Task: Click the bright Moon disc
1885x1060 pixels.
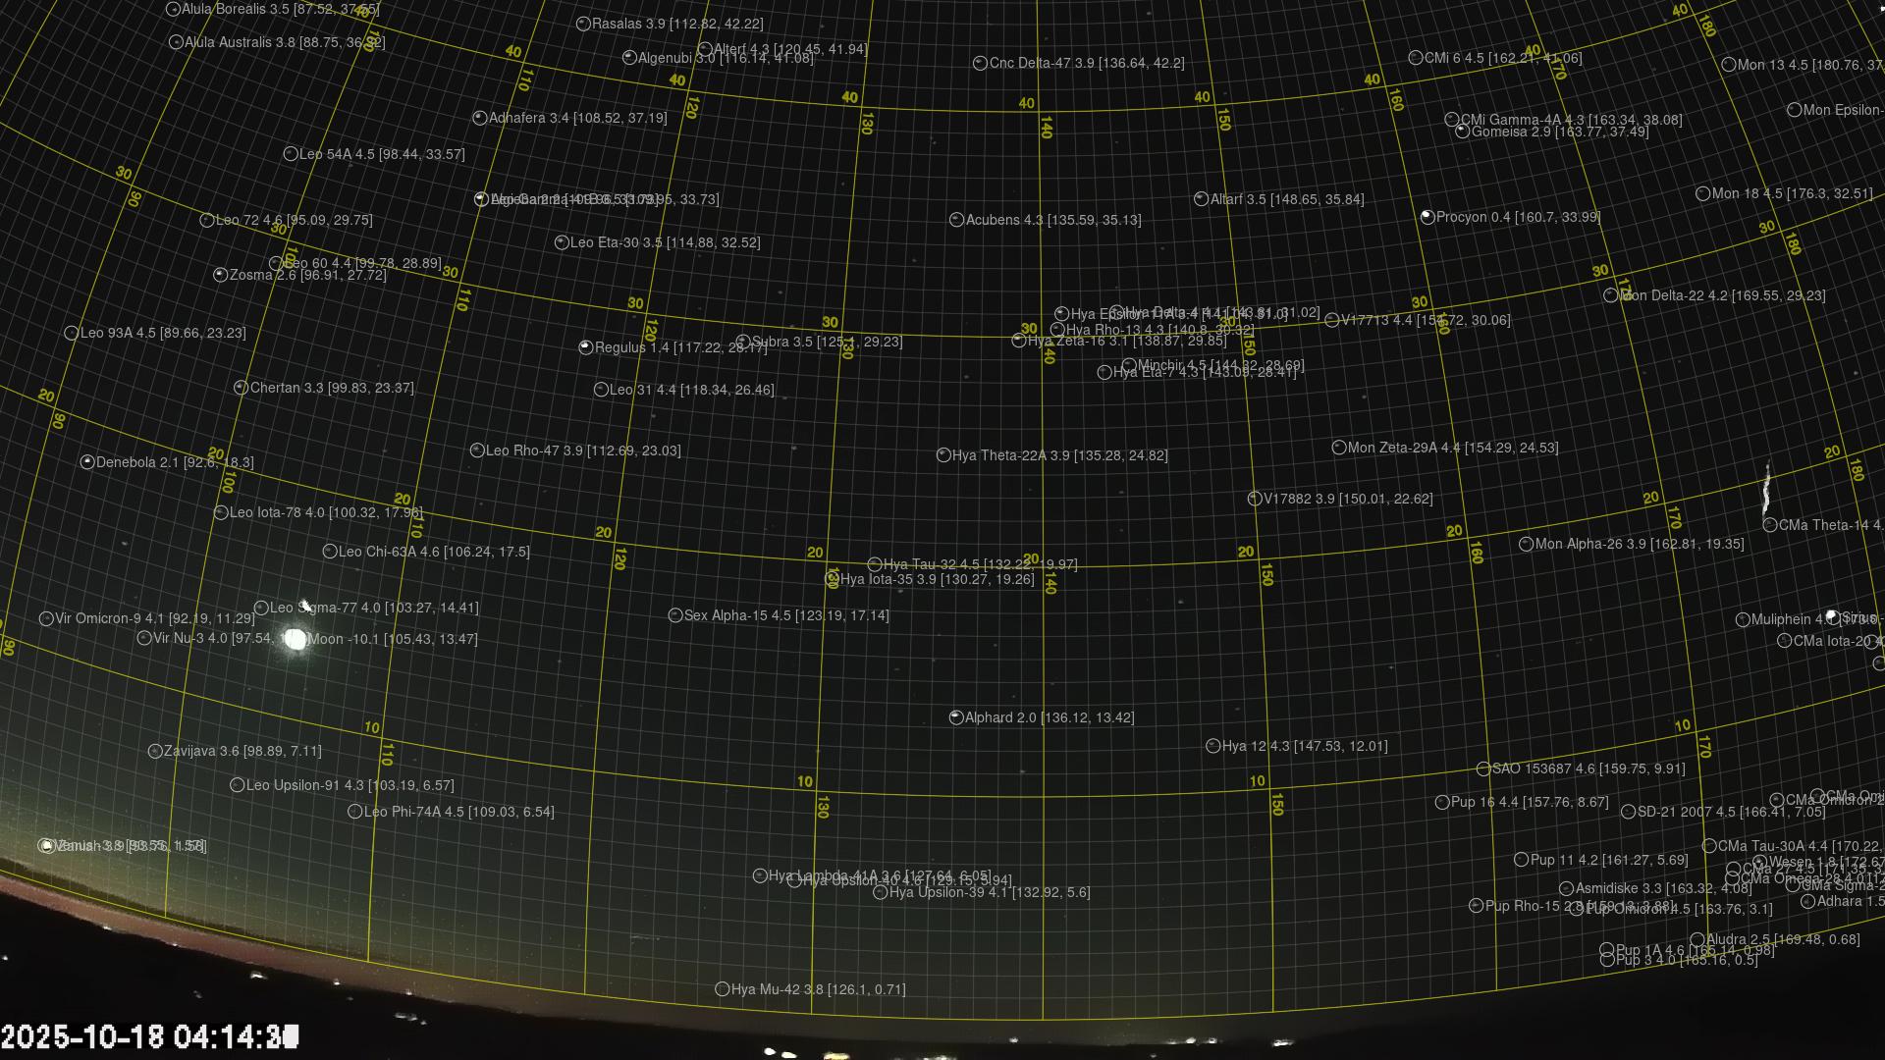Action: pyautogui.click(x=296, y=640)
